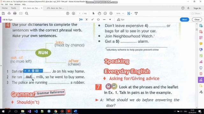Click the page number input field
This screenshot has width=204, height=114.
point(80,13)
